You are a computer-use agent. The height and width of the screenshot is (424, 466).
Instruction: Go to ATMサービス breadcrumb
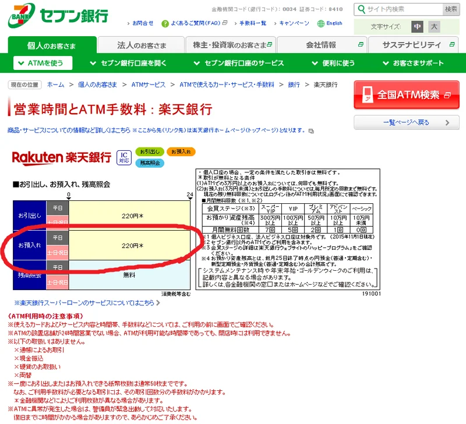click(149, 85)
